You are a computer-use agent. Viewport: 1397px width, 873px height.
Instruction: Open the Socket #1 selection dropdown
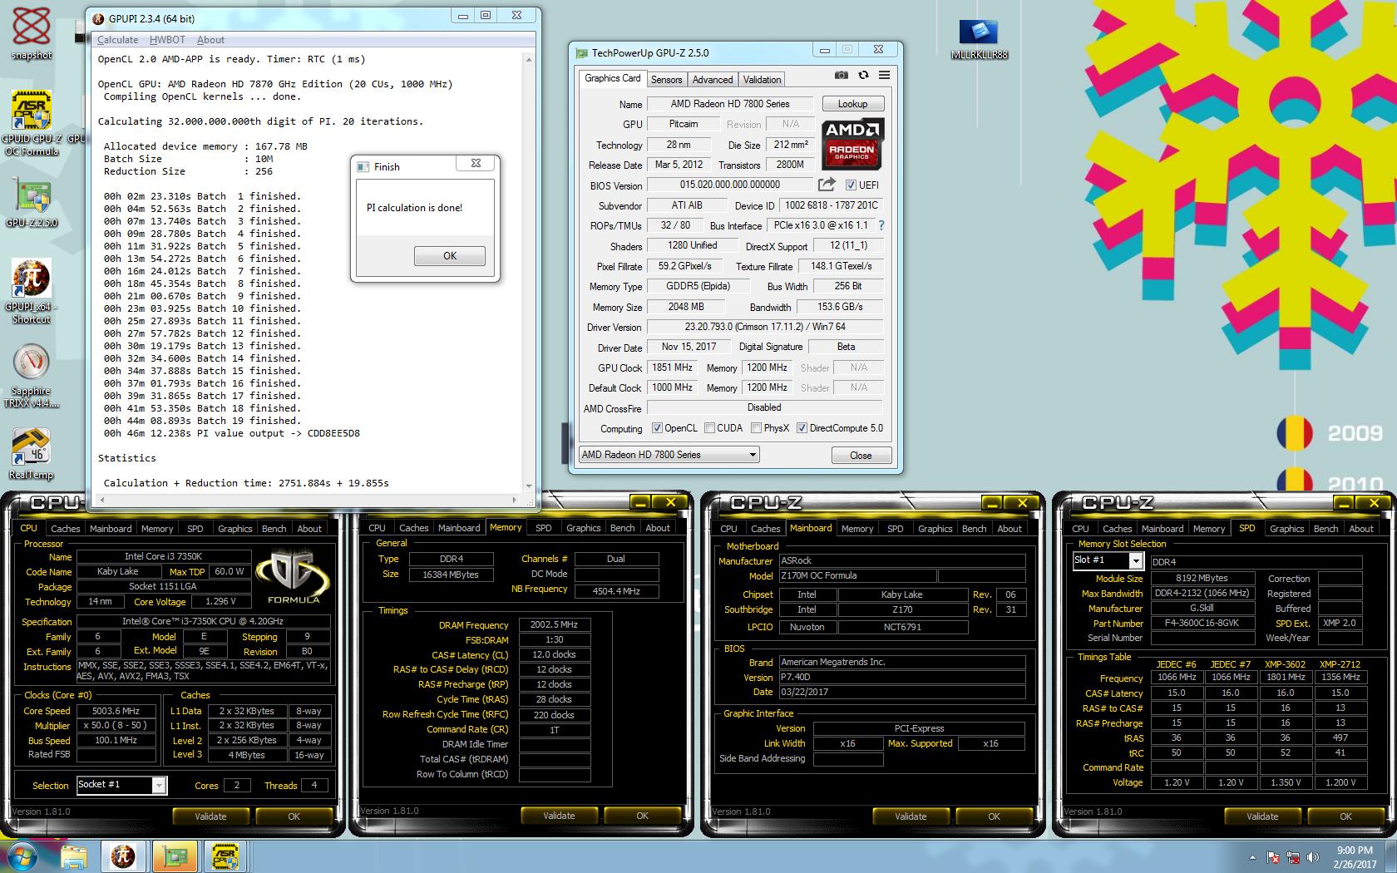122,785
